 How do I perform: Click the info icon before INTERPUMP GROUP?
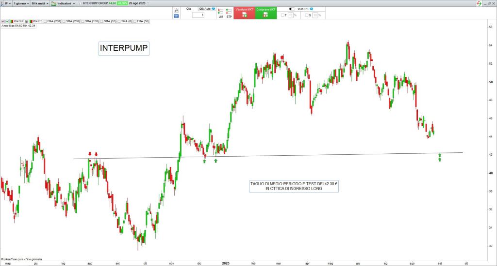click(80, 3)
